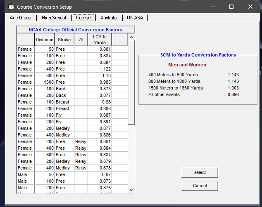This screenshot has width=262, height=207.
Task: Click the LCM to Yards column header
Action: click(x=100, y=40)
